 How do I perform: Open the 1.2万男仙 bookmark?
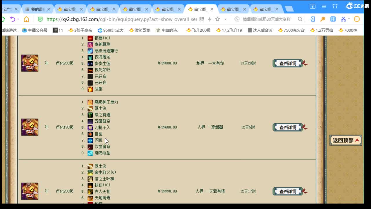tap(321, 30)
